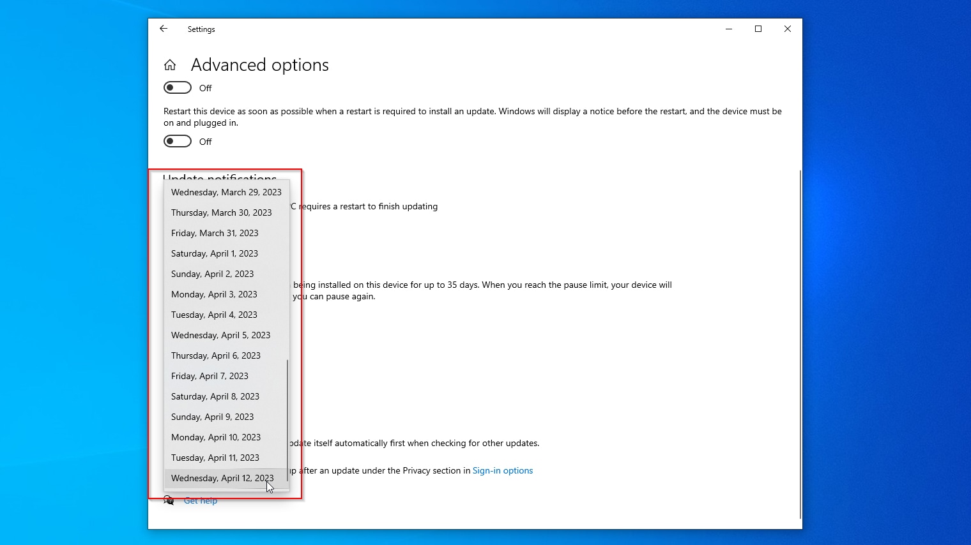Choose Saturday, April 1, 2023 pause date
This screenshot has height=545, width=971.
click(215, 253)
